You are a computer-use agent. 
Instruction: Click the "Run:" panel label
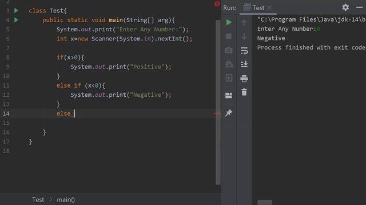coord(229,8)
